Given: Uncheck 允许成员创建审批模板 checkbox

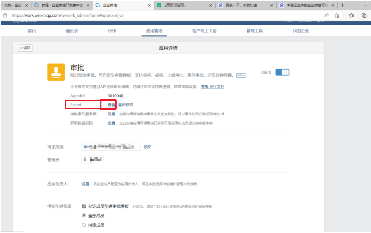Looking at the screenshot, I should click(84, 206).
